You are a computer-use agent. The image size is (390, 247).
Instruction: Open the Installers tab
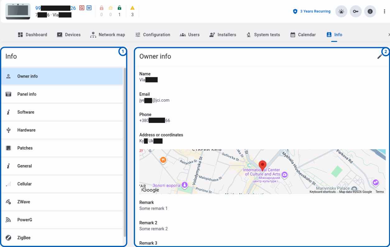click(x=223, y=35)
